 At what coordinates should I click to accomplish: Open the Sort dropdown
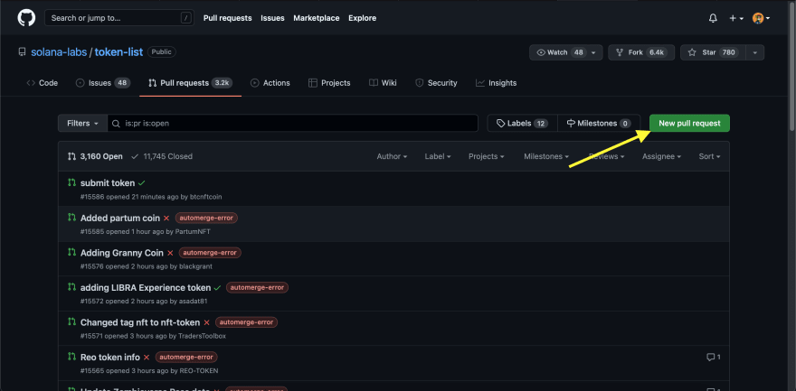[710, 156]
